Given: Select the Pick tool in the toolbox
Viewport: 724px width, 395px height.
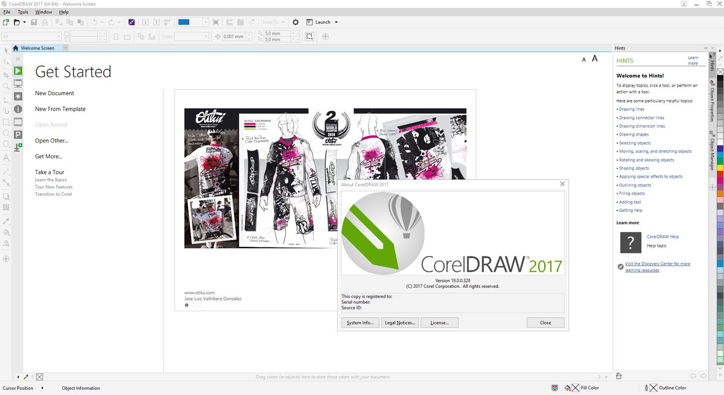Looking at the screenshot, I should click(x=5, y=51).
